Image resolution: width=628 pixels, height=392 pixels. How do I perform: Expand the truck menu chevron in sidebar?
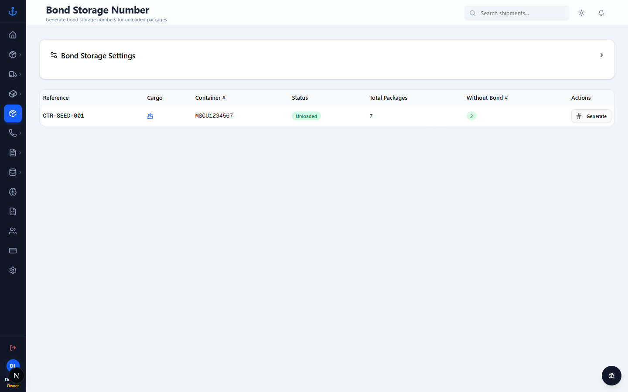20,74
